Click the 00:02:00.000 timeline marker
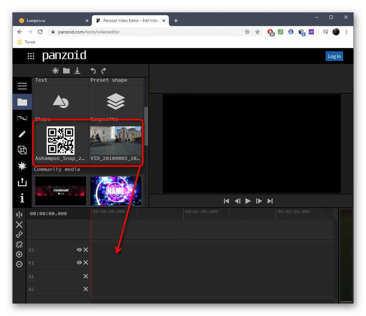This screenshot has height=316, width=366. [x=294, y=212]
